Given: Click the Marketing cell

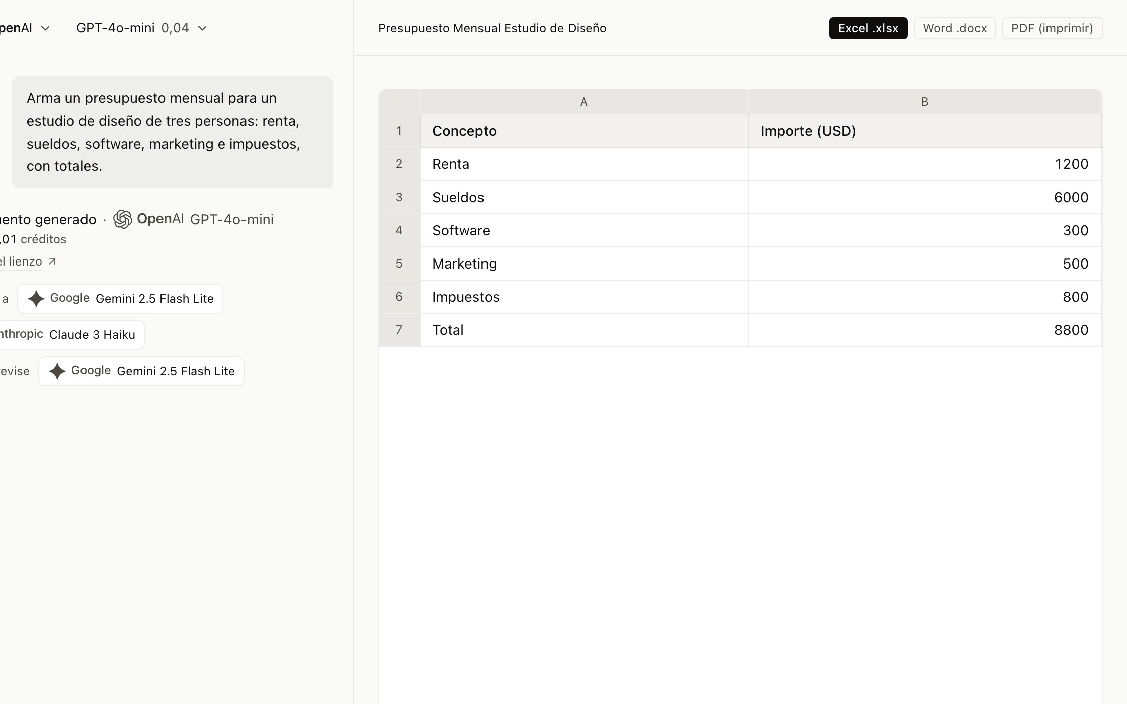Looking at the screenshot, I should click(x=584, y=263).
